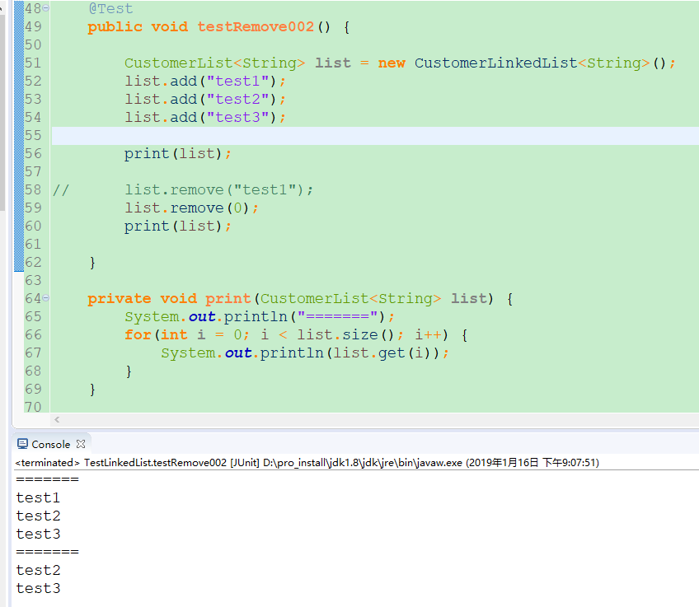The height and width of the screenshot is (607, 699).
Task: Close the Console view with its X icon
Action: click(81, 444)
